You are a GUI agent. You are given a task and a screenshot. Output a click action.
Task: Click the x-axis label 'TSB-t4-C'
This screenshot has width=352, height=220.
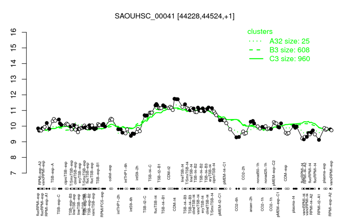(x=150, y=173)
